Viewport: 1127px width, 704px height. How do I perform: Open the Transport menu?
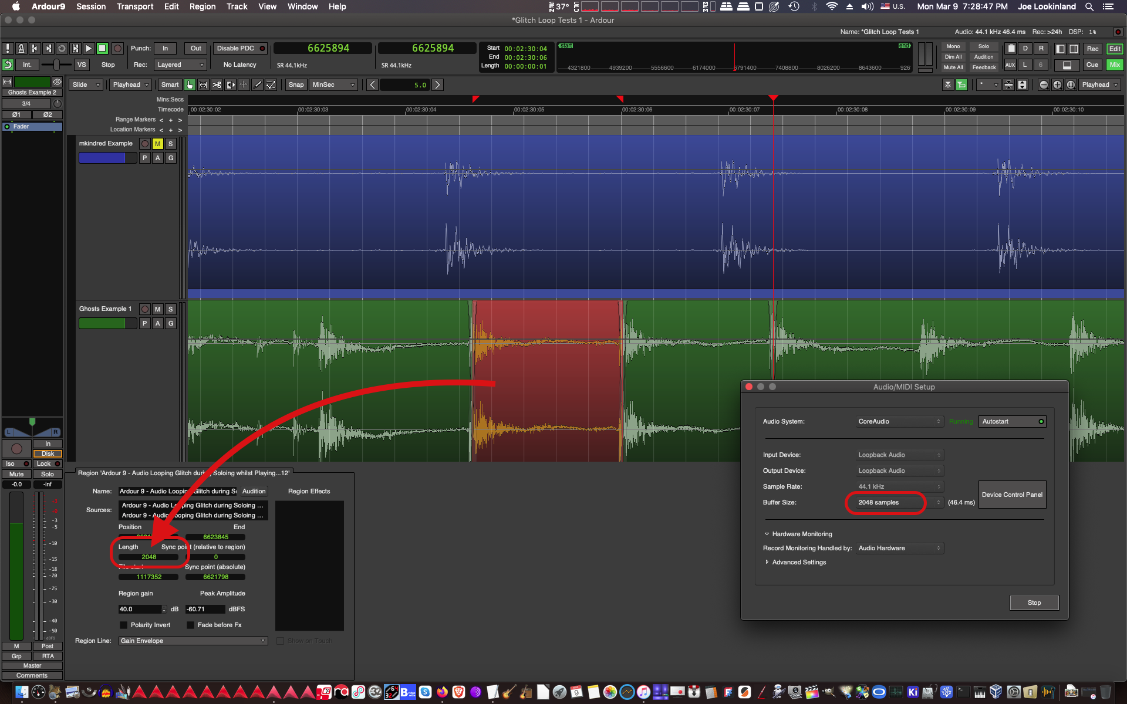(x=134, y=6)
